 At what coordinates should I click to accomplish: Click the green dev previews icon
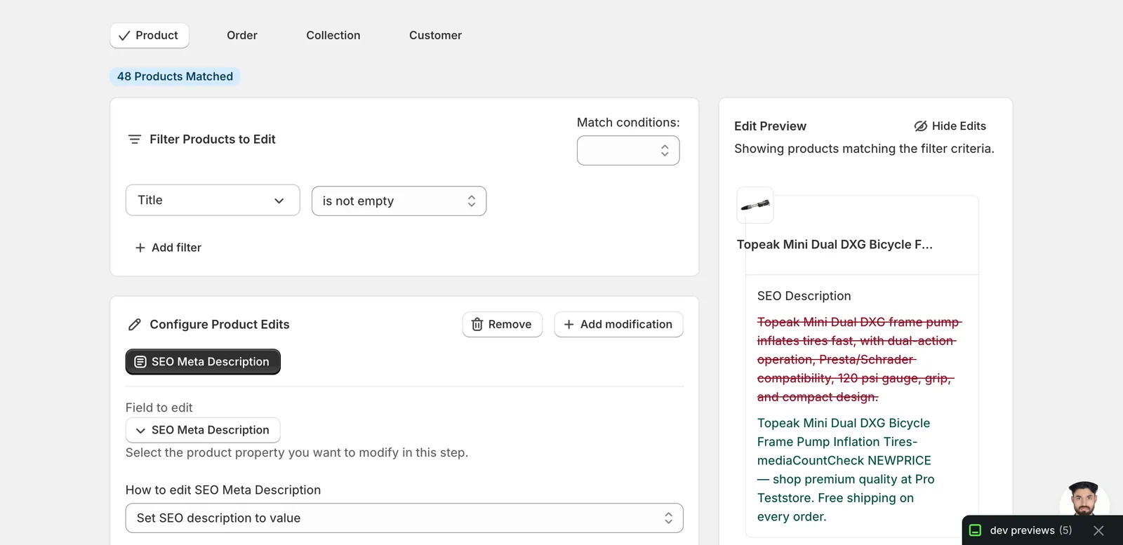(x=975, y=531)
